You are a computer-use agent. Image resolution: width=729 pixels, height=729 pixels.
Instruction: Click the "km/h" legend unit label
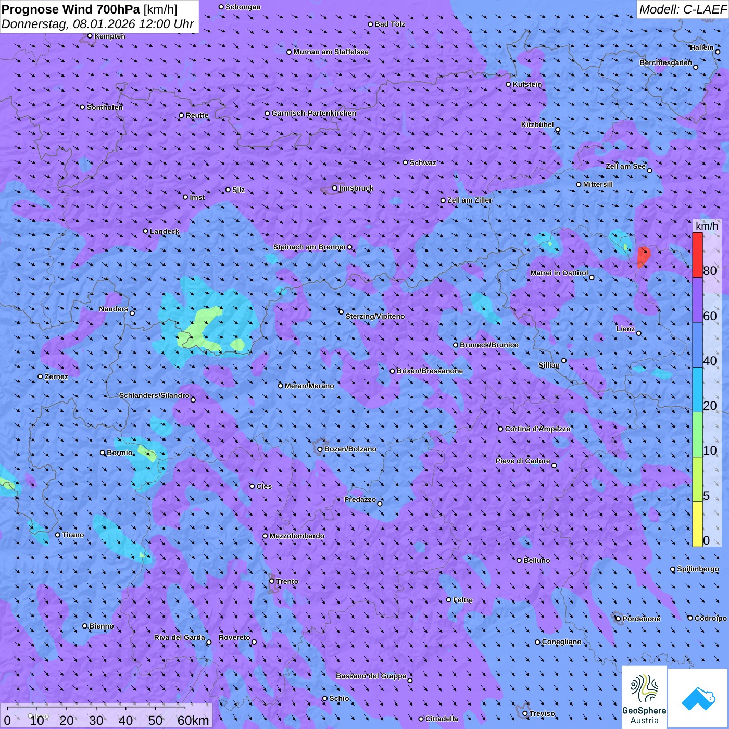point(707,226)
